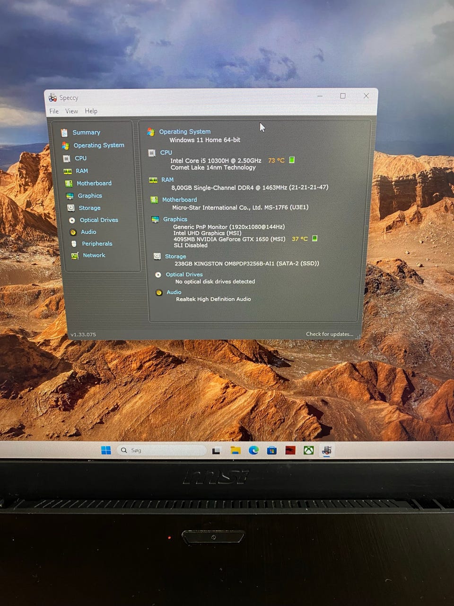Open Microsoft Store from the taskbar
This screenshot has height=606, width=454.
[272, 450]
